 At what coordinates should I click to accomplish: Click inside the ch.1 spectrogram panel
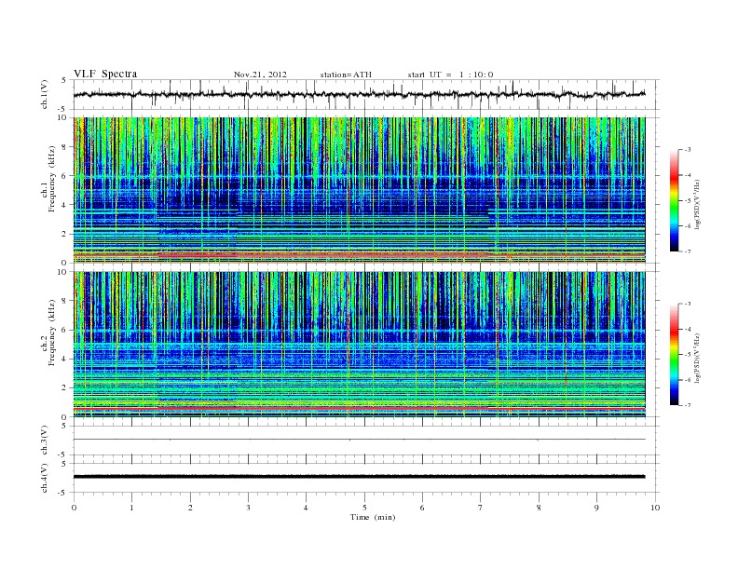[x=359, y=190]
